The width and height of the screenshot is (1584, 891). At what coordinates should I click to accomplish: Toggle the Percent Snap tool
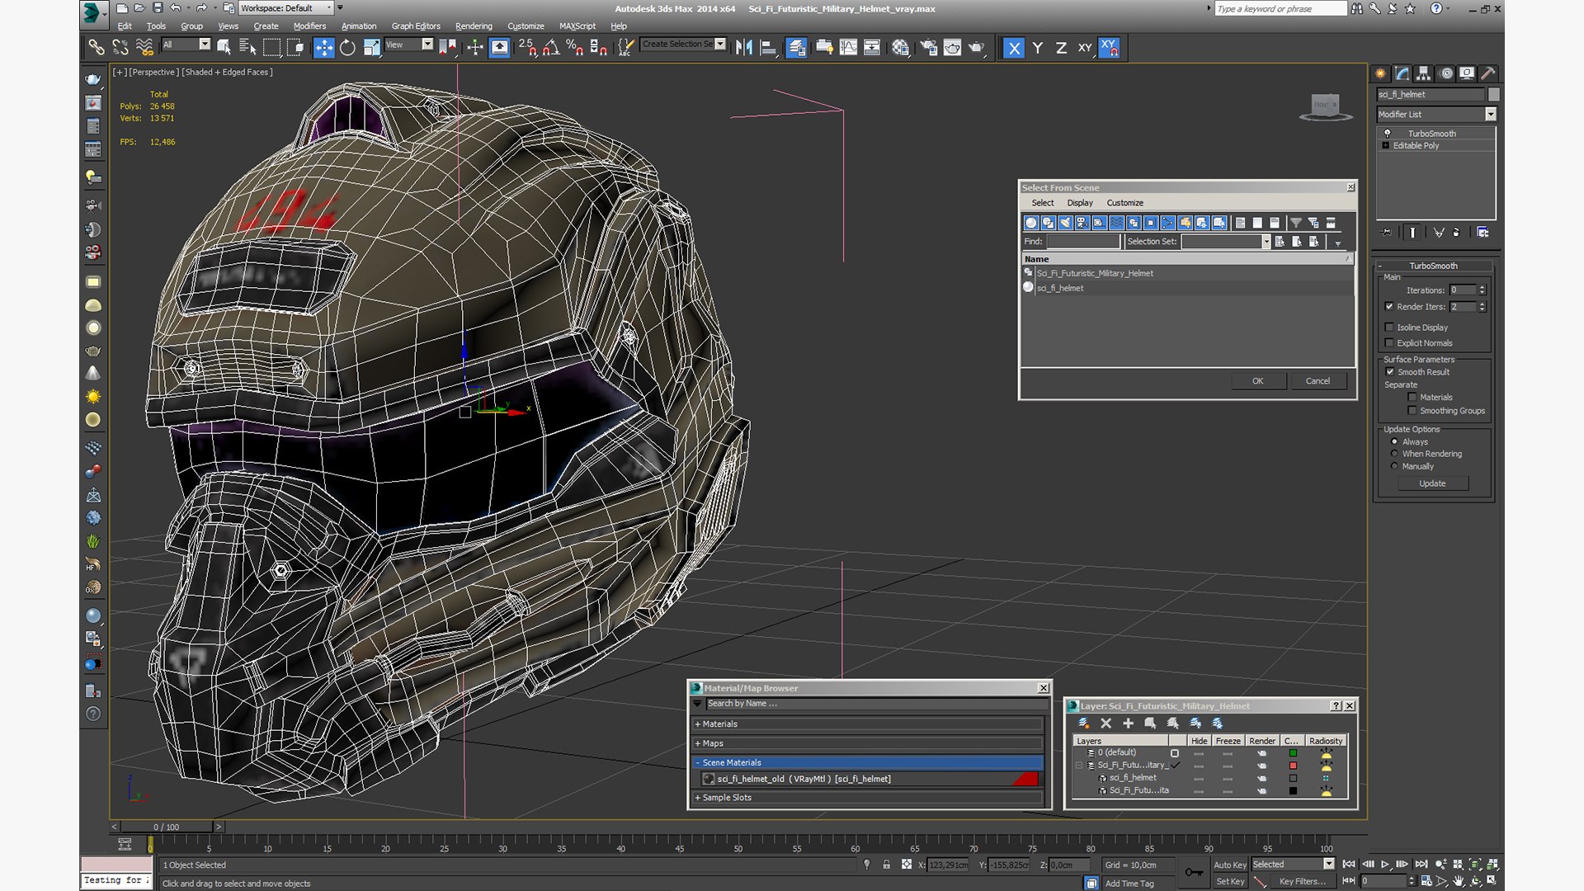575,48
